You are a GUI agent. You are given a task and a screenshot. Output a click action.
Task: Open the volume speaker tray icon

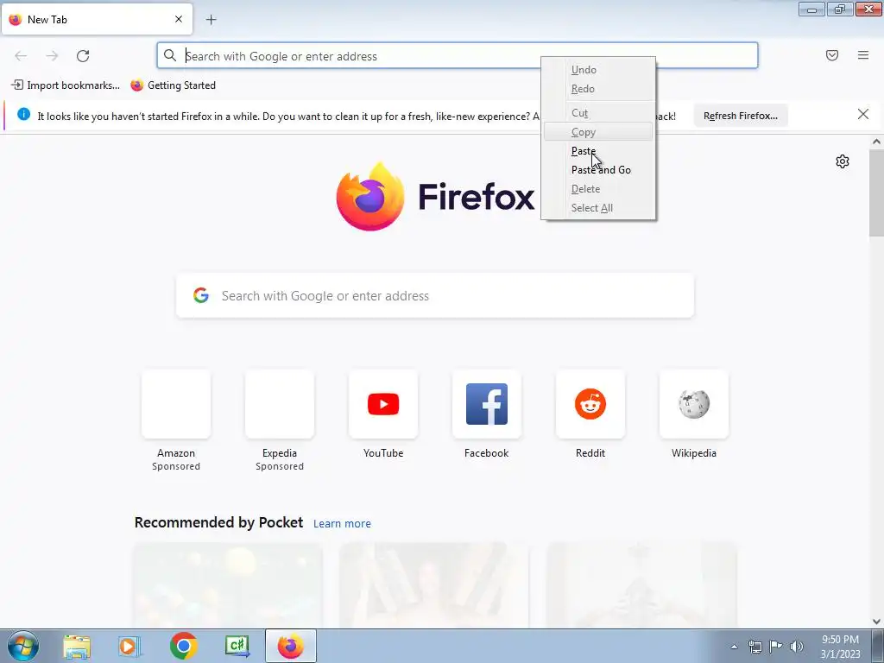796,647
